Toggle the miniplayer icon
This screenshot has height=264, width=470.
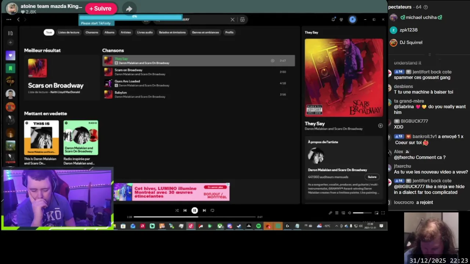click(x=376, y=213)
